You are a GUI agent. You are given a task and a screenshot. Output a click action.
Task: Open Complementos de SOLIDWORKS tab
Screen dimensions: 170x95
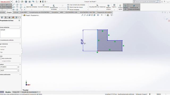[39, 12]
